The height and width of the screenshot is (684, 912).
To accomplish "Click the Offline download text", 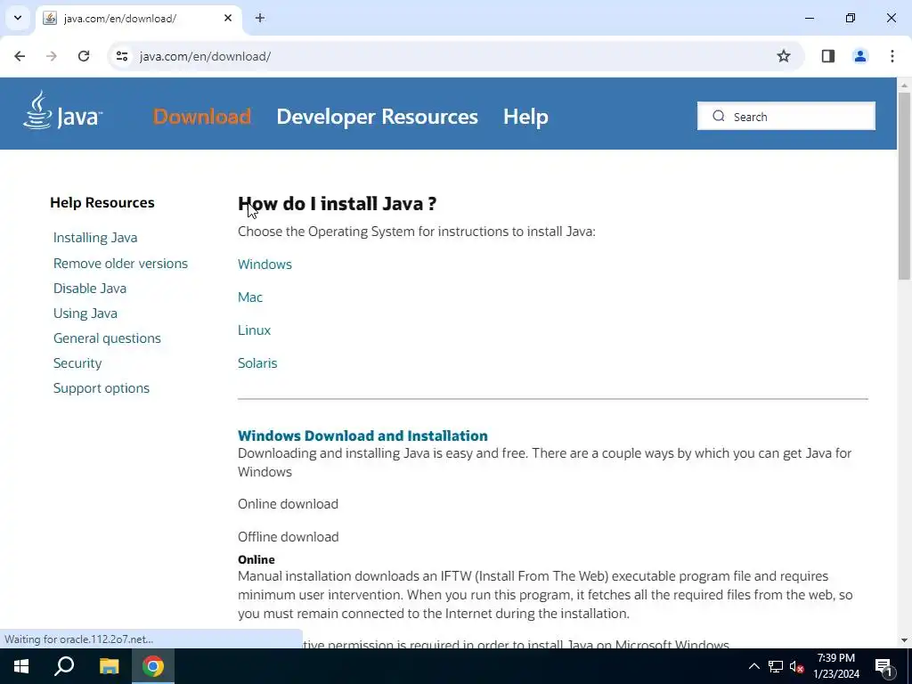I will click(288, 537).
